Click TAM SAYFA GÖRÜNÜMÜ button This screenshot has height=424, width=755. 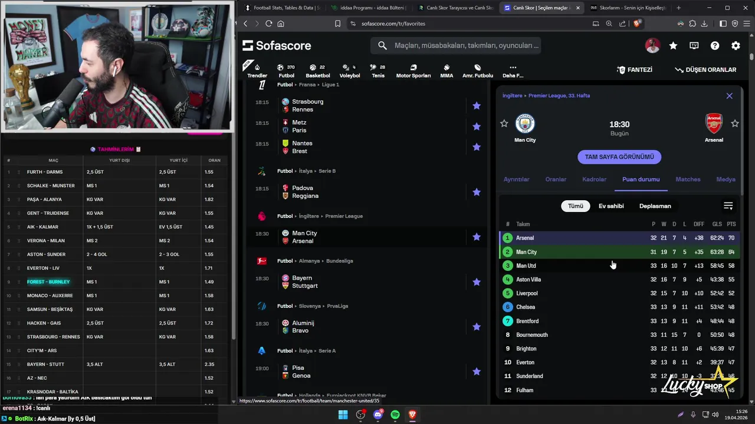(619, 157)
